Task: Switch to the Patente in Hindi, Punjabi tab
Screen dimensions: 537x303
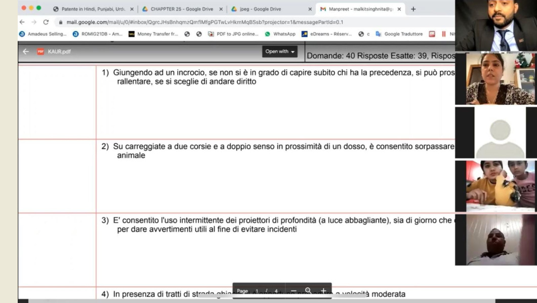Action: pos(93,9)
